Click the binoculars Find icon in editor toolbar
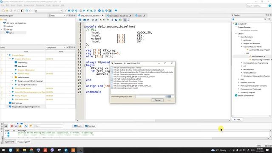Viewport: 272px width, 153px height. 85,20
